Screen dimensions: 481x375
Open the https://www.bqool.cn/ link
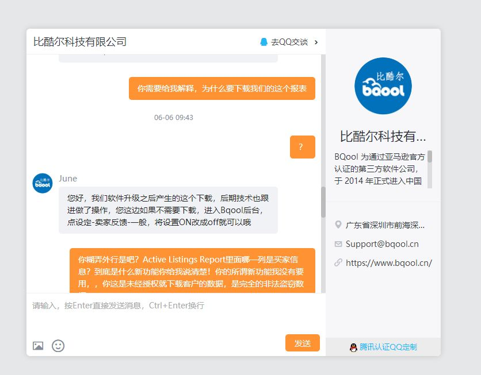pos(388,263)
